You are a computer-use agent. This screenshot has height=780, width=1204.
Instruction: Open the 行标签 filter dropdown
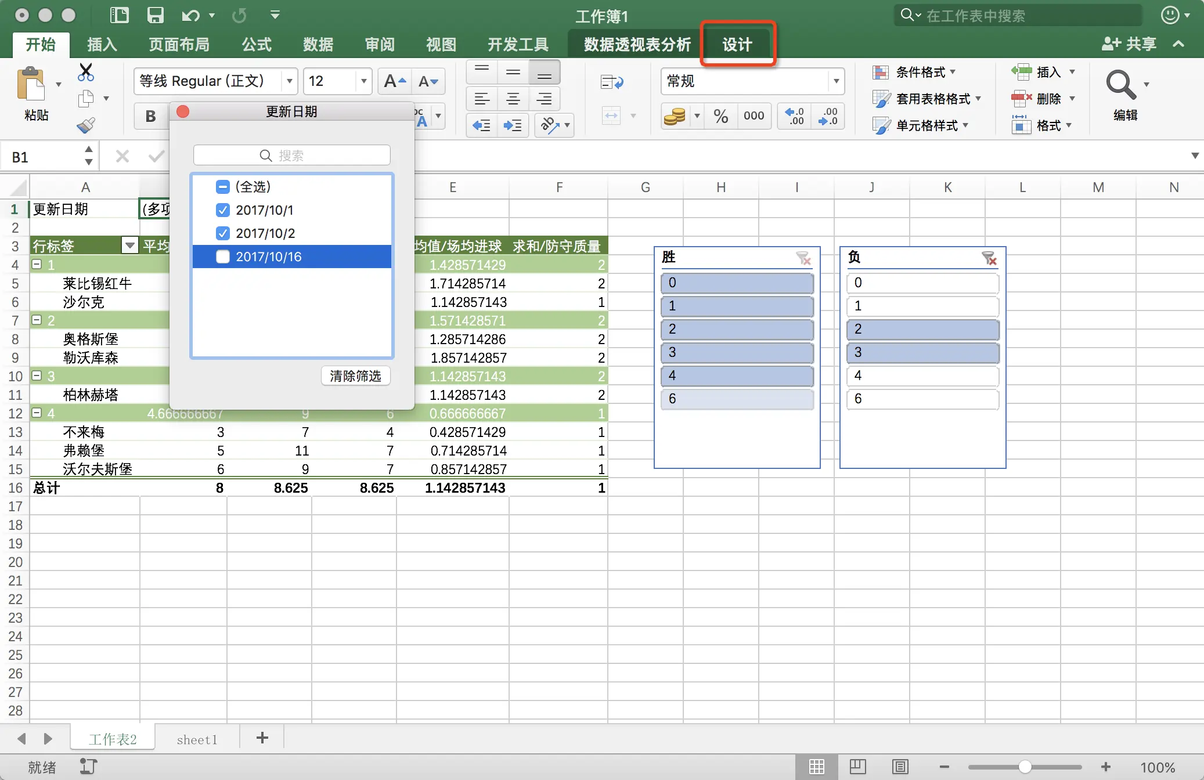coord(130,246)
